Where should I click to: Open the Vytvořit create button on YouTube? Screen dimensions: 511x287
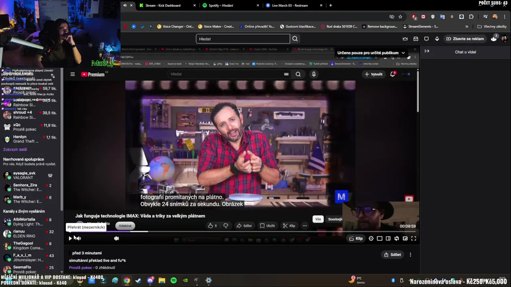point(374,74)
